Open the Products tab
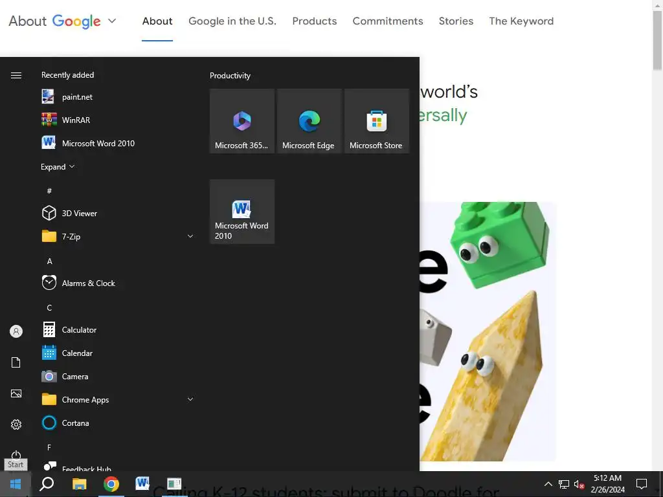This screenshot has height=497, width=663. point(315,21)
